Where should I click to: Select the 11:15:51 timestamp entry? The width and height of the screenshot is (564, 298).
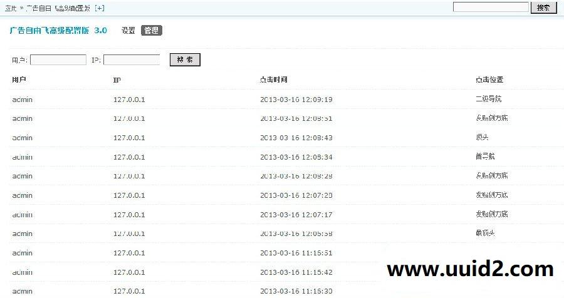click(x=296, y=253)
